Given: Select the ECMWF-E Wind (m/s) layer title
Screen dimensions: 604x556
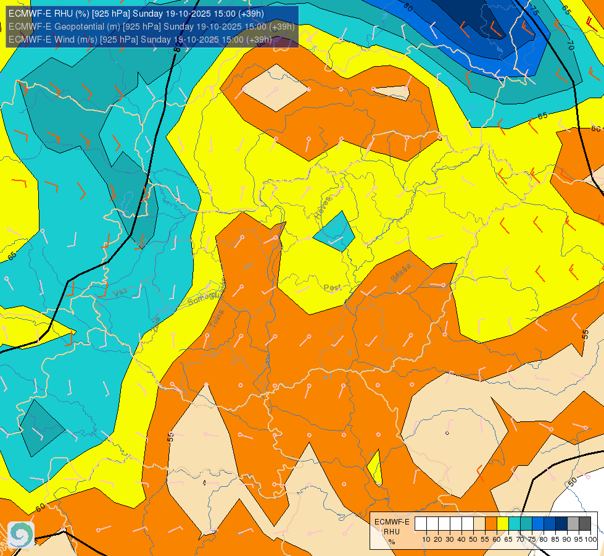Looking at the screenshot, I should tap(140, 40).
